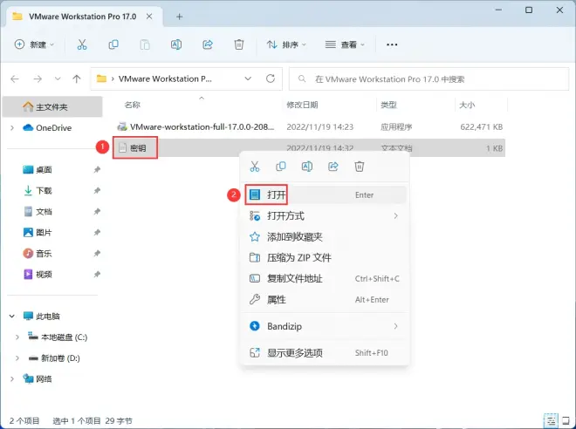Open 桌面 in quick access

pyautogui.click(x=38, y=169)
